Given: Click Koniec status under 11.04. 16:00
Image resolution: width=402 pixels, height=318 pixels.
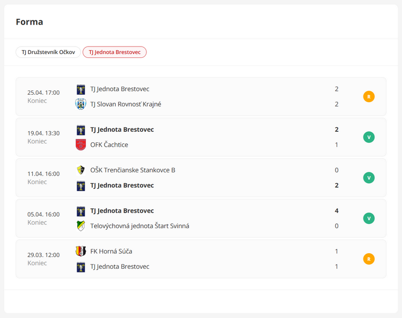Looking at the screenshot, I should (37, 182).
